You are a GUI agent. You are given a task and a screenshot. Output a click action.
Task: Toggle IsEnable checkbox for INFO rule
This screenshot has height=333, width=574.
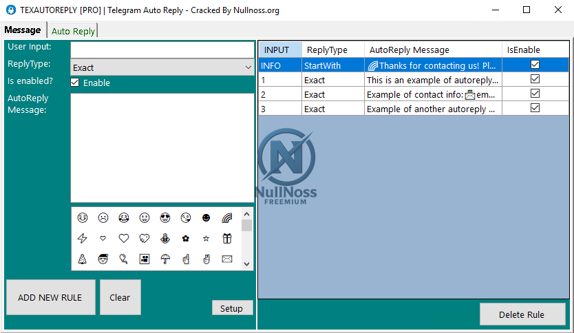[535, 65]
